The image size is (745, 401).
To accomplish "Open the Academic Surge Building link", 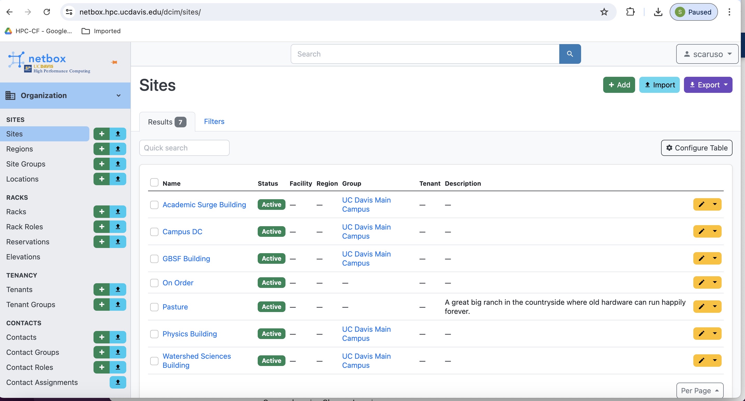I will [204, 205].
